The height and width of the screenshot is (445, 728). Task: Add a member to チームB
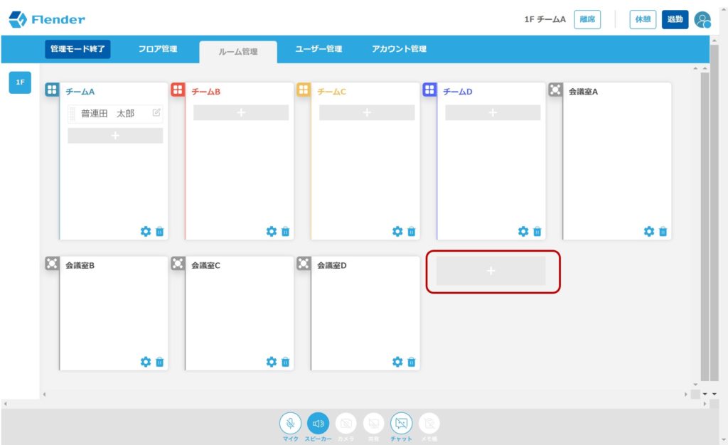pos(241,112)
